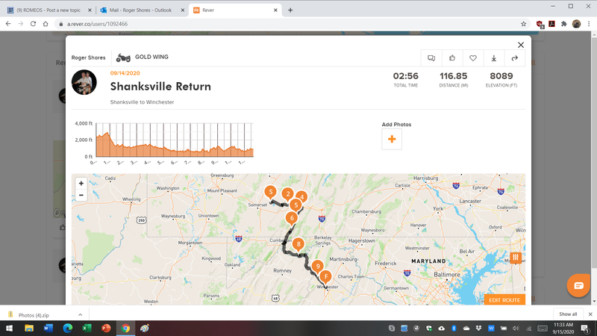The image size is (597, 336).
Task: Click the Gold Wing motorcycle icon
Action: point(123,57)
